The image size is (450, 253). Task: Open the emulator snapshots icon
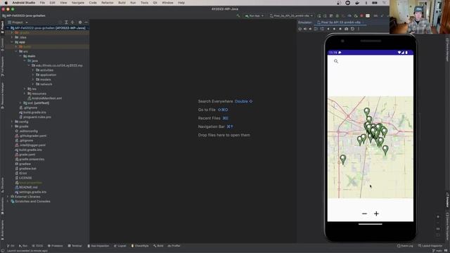click(x=352, y=29)
